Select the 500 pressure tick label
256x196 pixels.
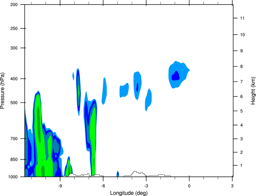click(14, 103)
